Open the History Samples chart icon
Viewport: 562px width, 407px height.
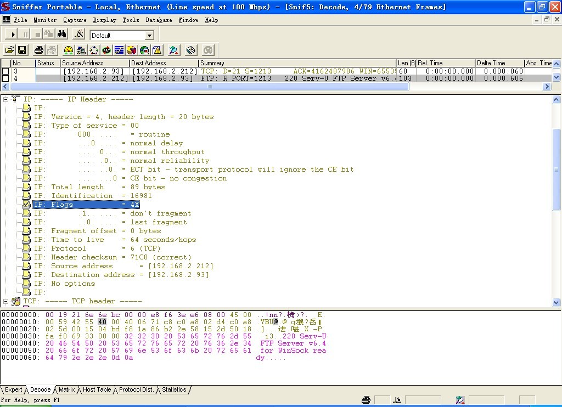click(119, 50)
